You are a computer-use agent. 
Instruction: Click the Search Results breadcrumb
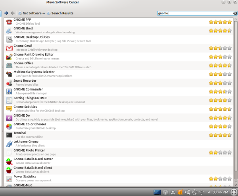60,13
